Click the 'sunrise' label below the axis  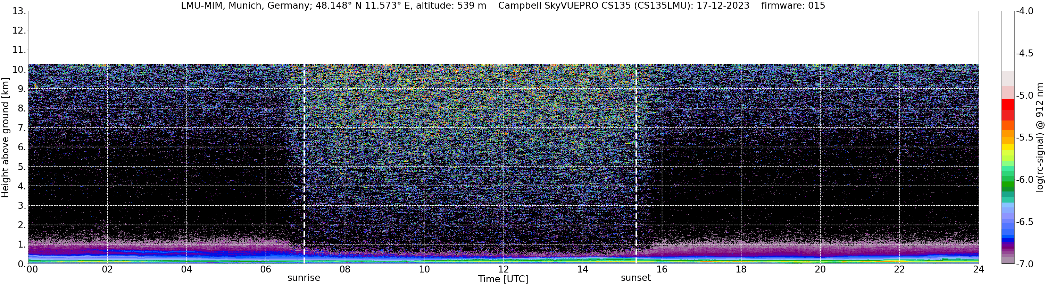pyautogui.click(x=304, y=278)
